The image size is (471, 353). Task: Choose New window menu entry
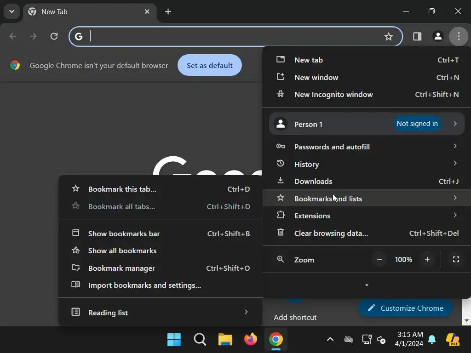coord(367,77)
